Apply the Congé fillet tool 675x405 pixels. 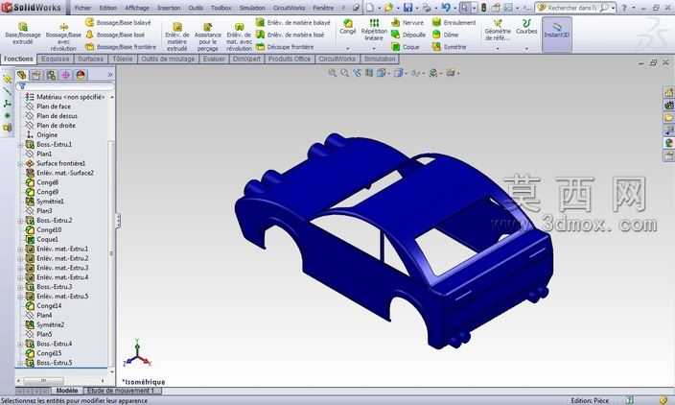click(x=348, y=27)
